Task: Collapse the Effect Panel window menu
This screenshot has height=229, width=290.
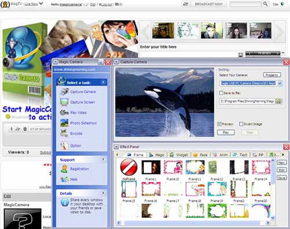Action: click(117, 147)
